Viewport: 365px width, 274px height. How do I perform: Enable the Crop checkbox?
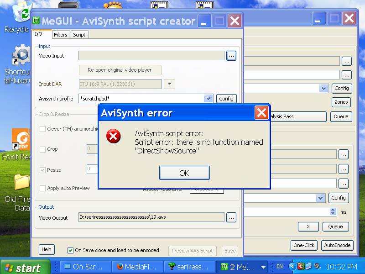(x=42, y=149)
